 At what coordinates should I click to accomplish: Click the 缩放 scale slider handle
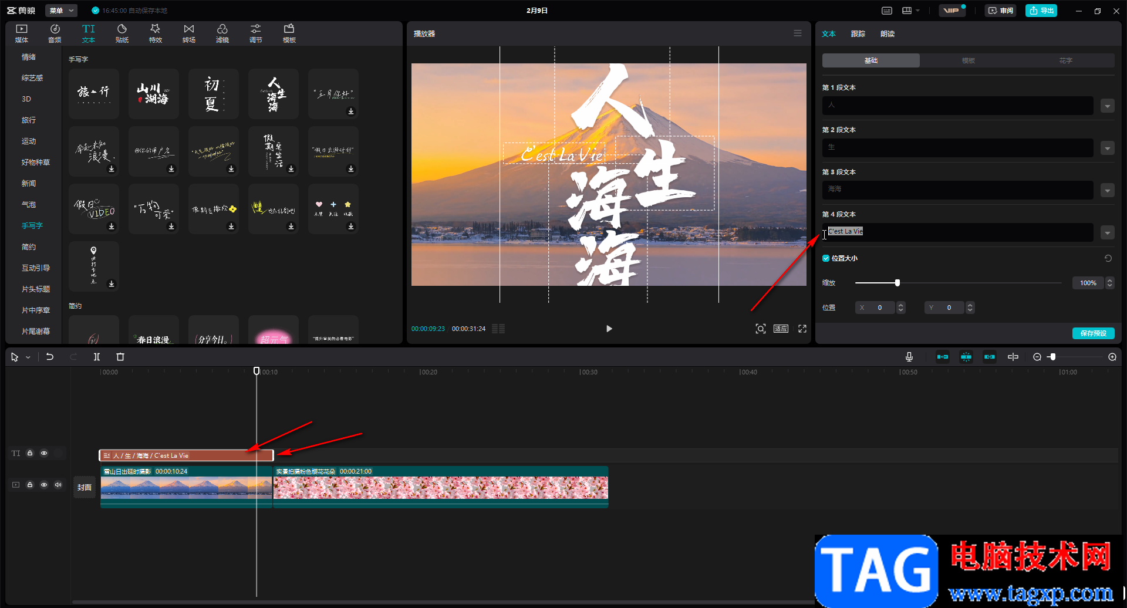point(897,283)
